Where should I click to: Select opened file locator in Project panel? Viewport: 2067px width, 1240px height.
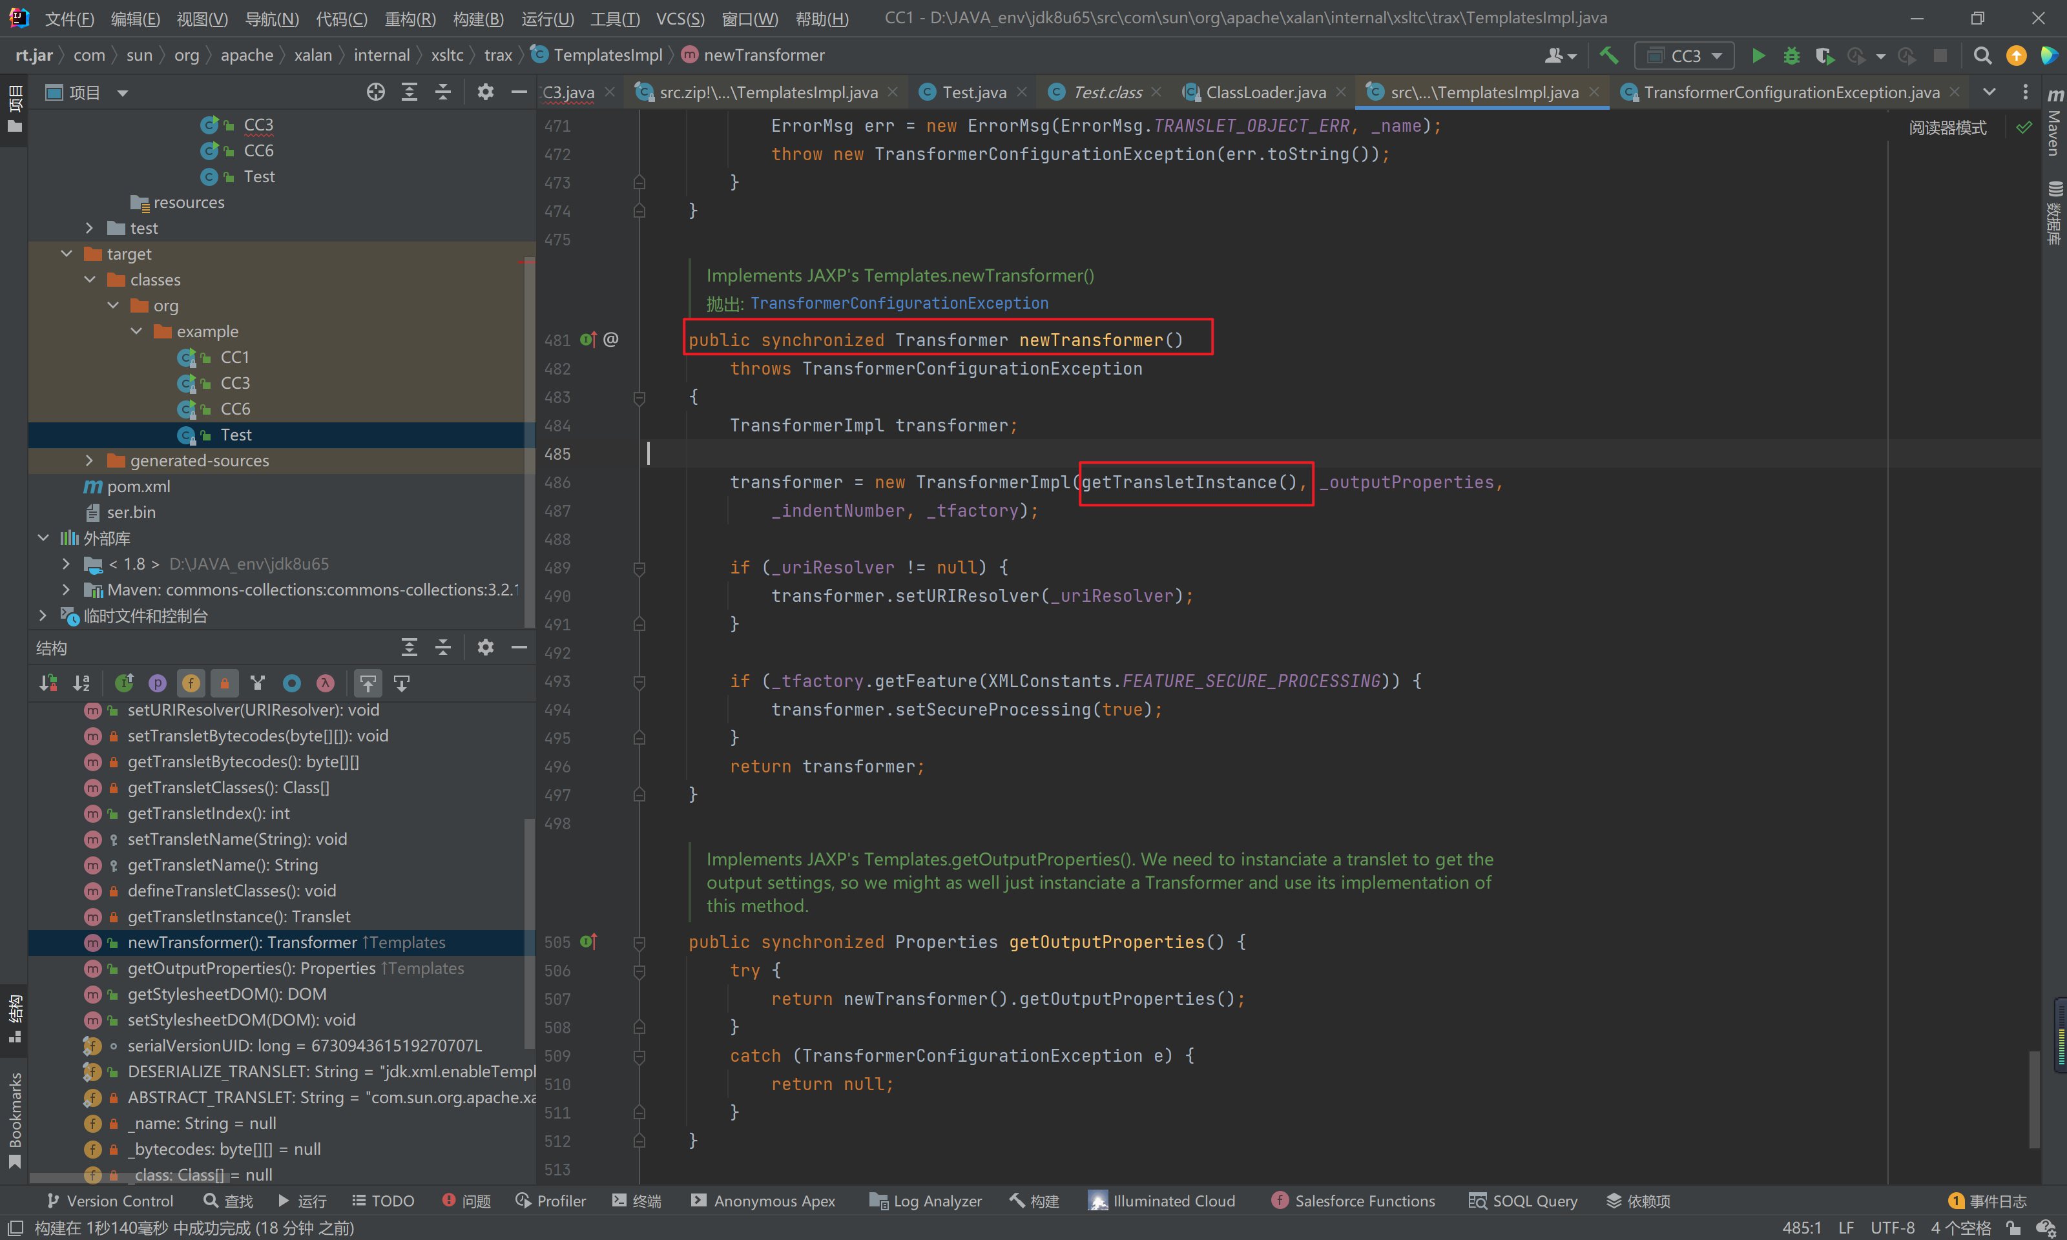[376, 92]
